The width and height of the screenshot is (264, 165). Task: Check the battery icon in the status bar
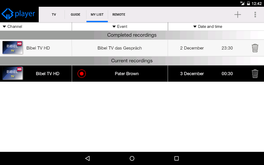[248, 3]
